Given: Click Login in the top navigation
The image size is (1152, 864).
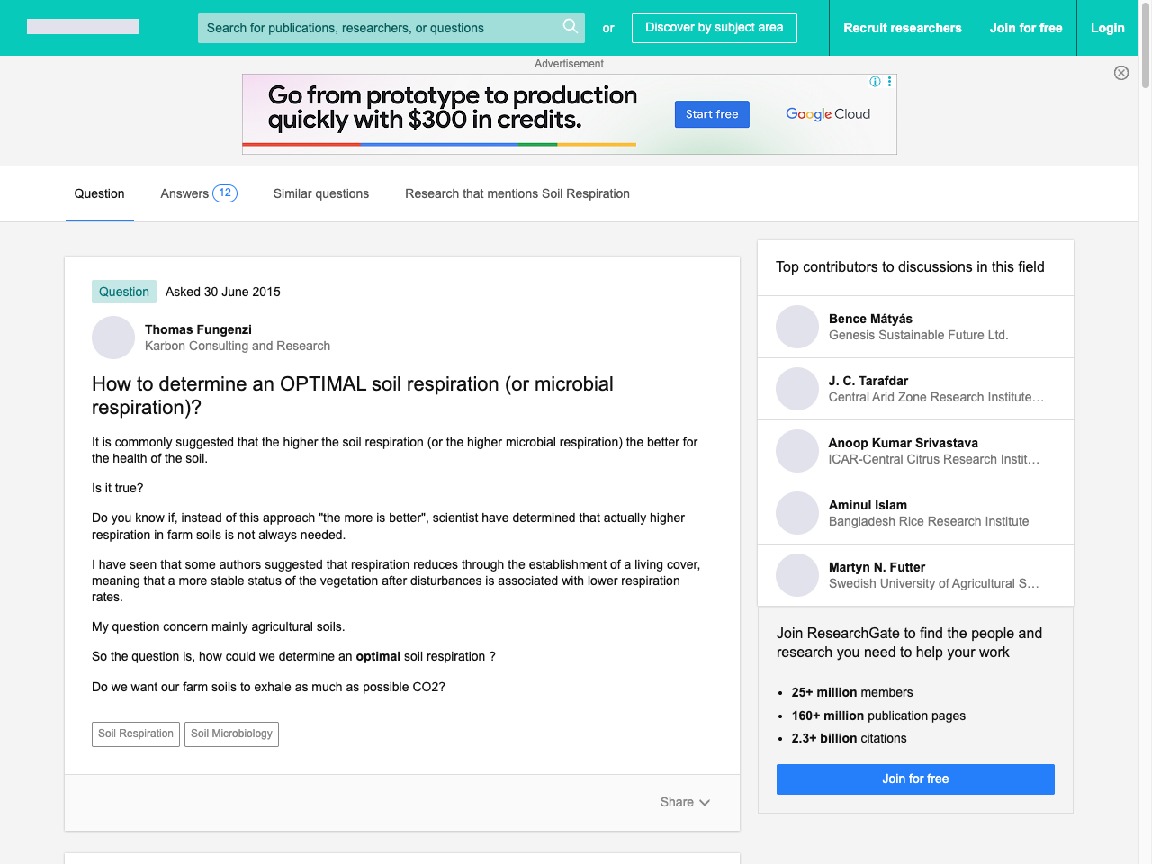Looking at the screenshot, I should [1107, 28].
